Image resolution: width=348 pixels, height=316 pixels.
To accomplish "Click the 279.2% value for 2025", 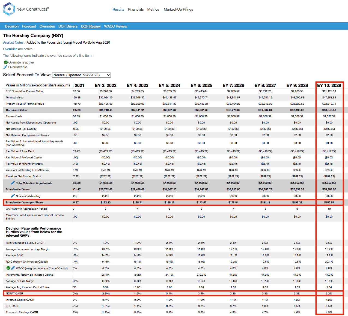I will (201, 275).
